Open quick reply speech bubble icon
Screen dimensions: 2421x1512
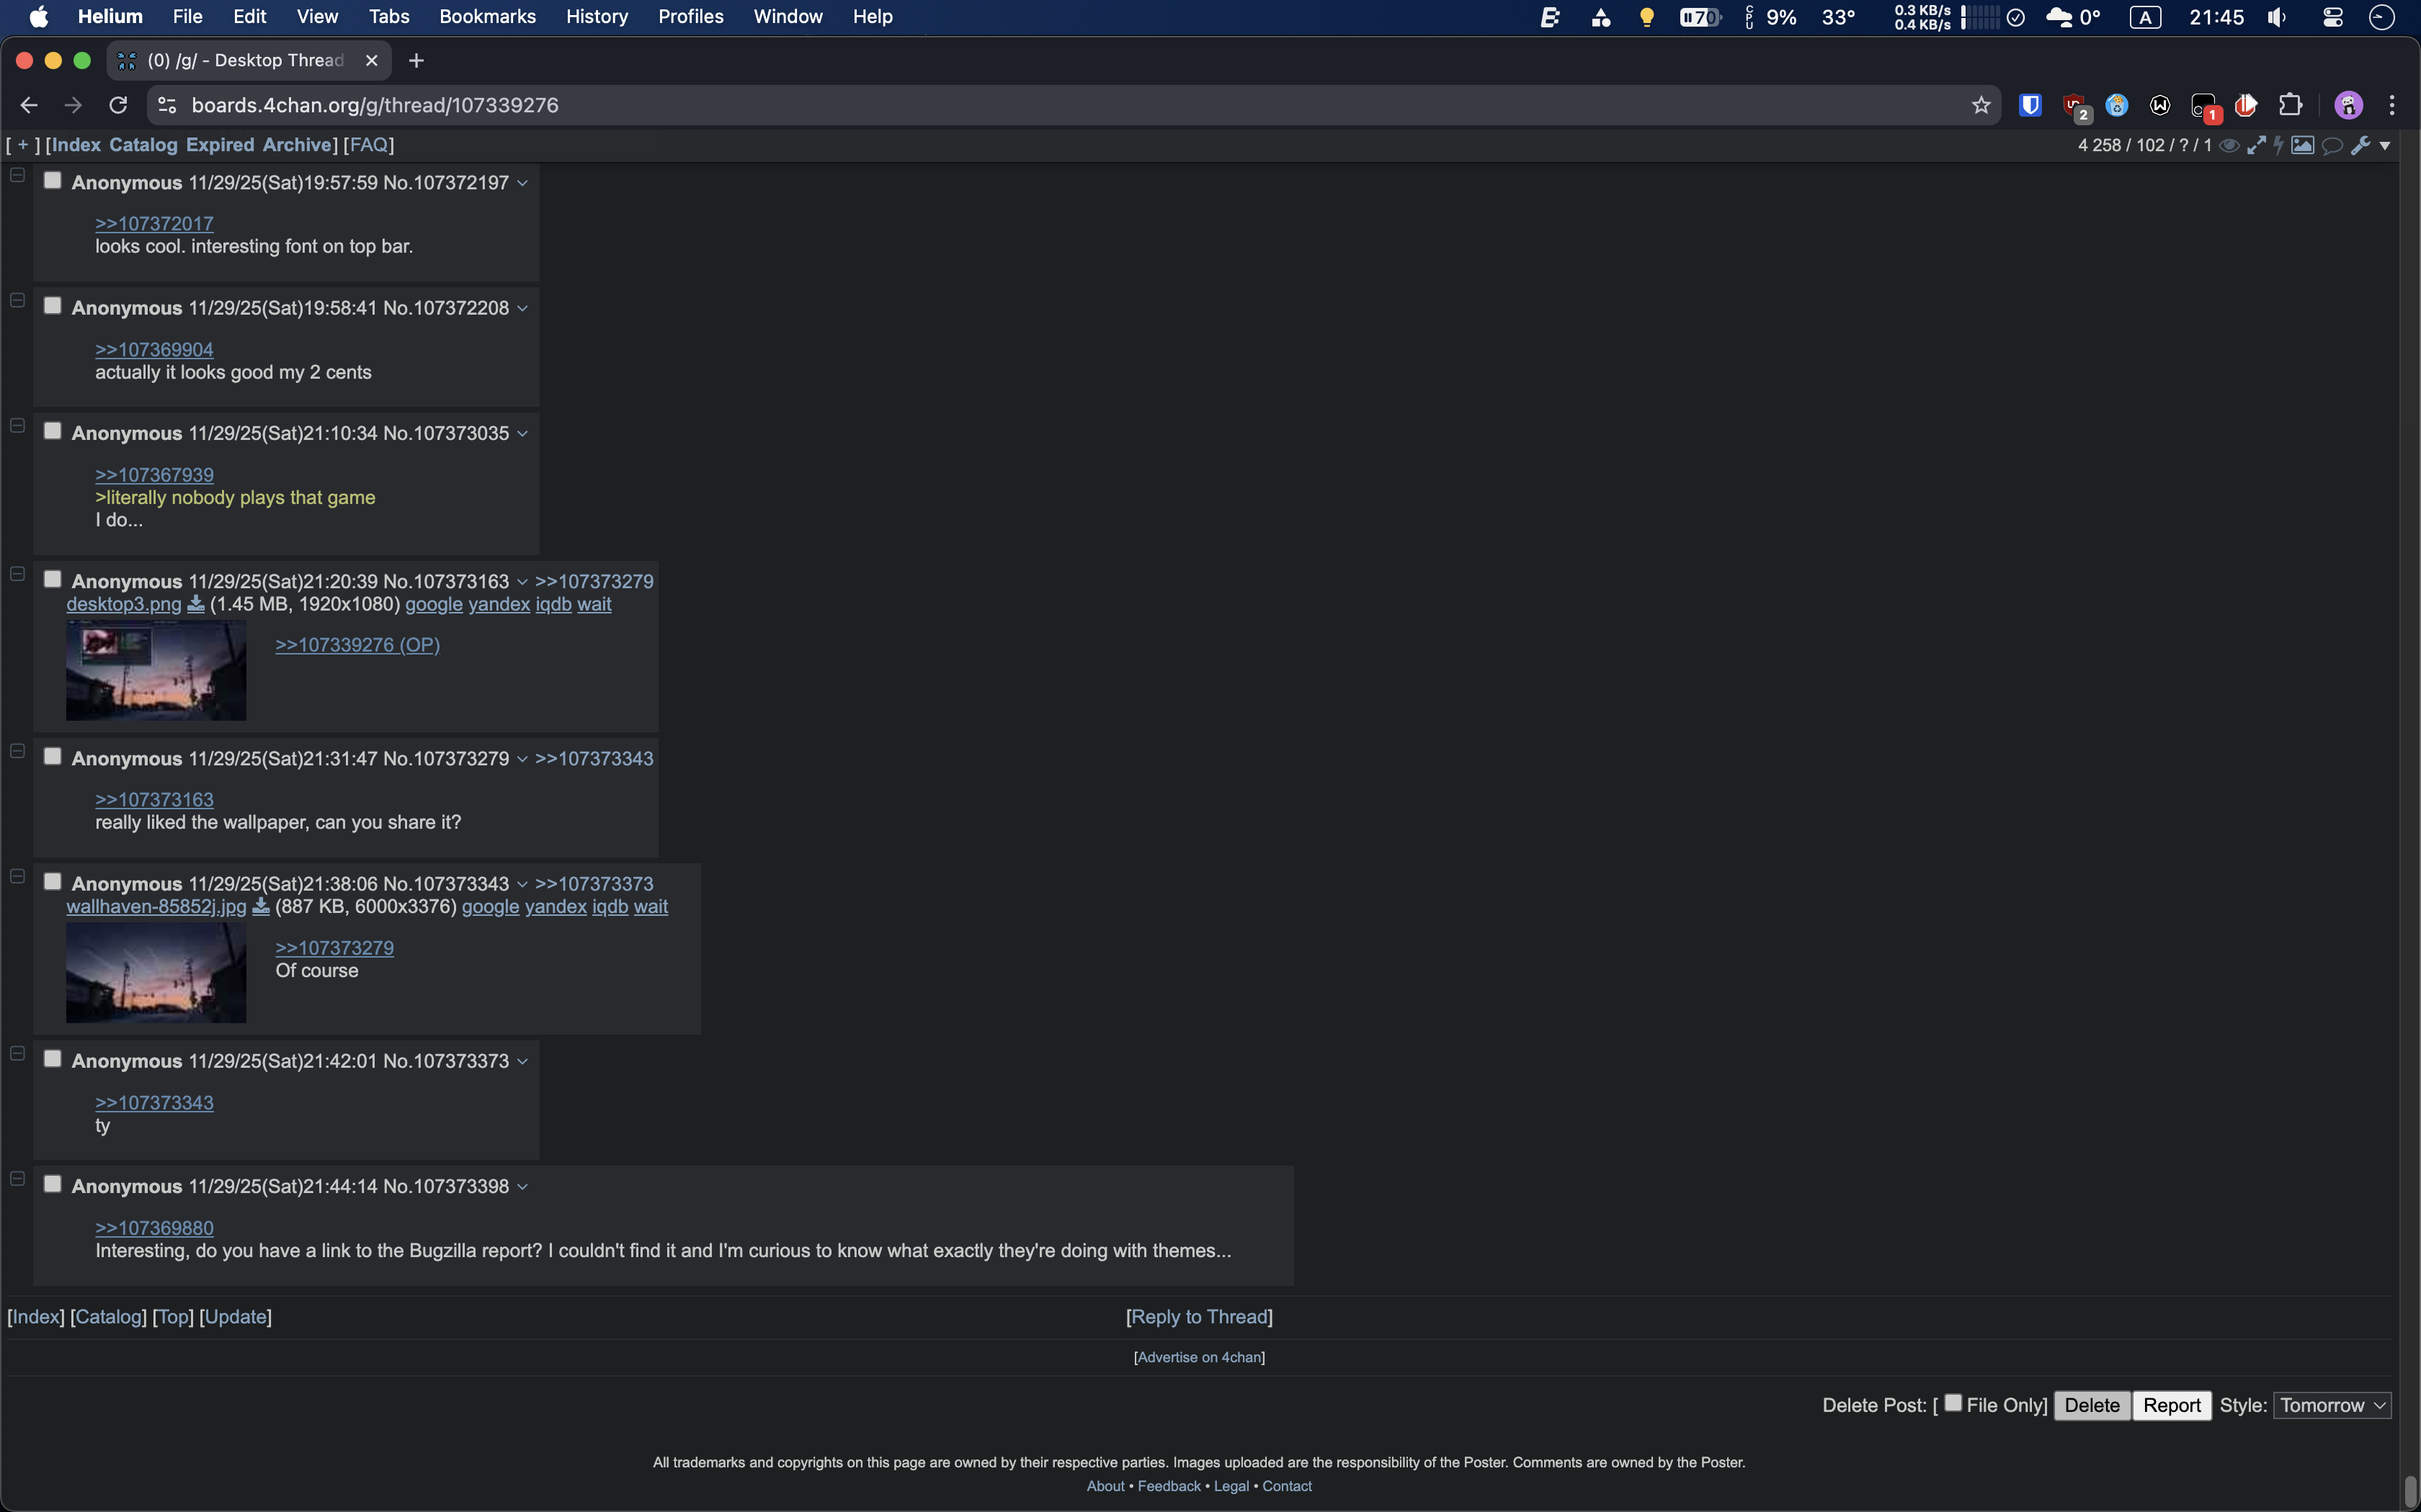2332,145
